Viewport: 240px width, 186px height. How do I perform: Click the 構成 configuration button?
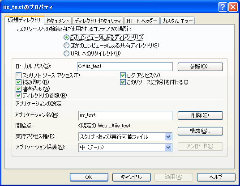pos(200,131)
